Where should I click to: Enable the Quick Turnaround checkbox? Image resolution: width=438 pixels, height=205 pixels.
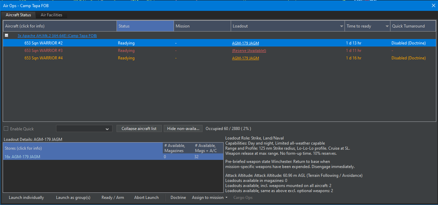6,129
